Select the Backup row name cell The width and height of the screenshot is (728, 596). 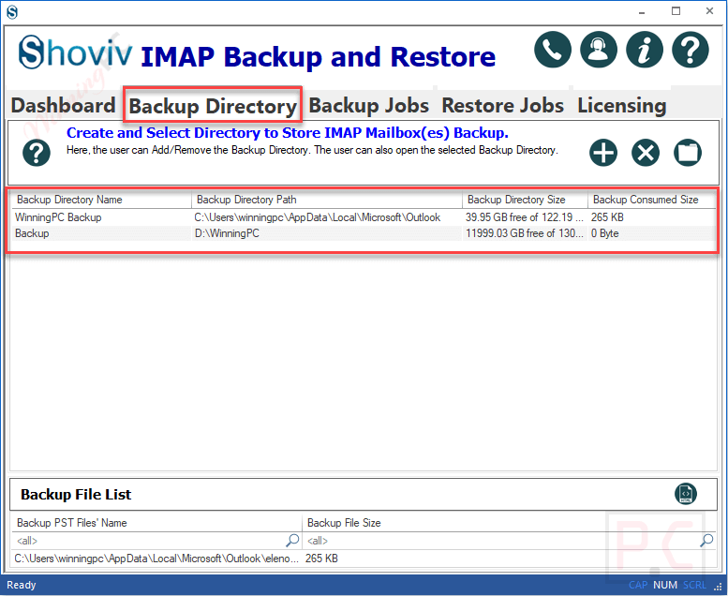click(101, 233)
